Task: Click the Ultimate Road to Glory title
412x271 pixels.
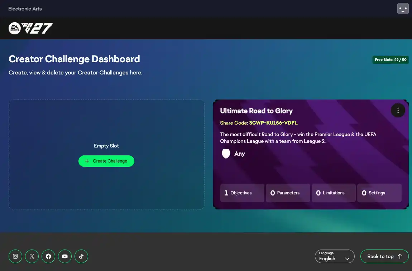Action: [257, 111]
